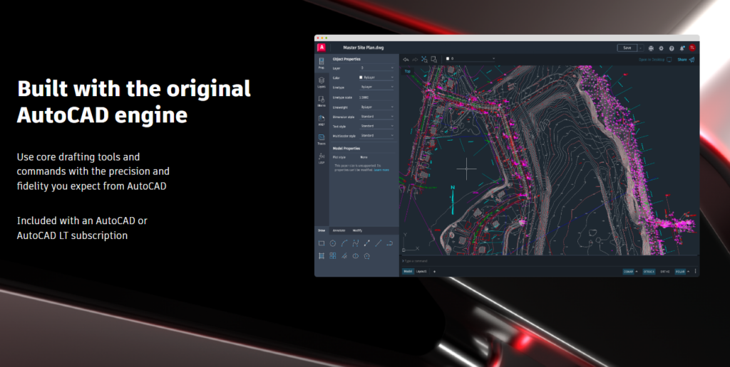Viewport: 730px width, 367px height.
Task: Select the Polygon draw tool
Action: [x=367, y=255]
